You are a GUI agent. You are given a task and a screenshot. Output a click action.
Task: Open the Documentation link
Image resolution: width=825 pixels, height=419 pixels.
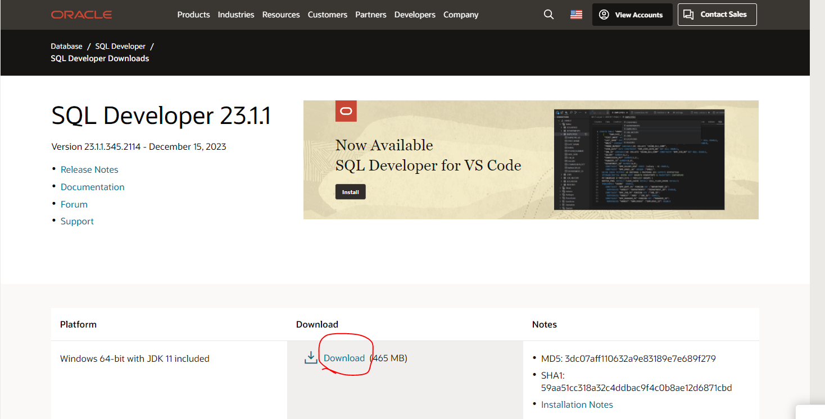click(x=93, y=187)
